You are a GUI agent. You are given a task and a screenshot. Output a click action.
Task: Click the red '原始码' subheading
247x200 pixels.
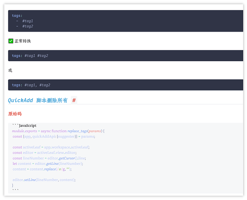(x=15, y=114)
